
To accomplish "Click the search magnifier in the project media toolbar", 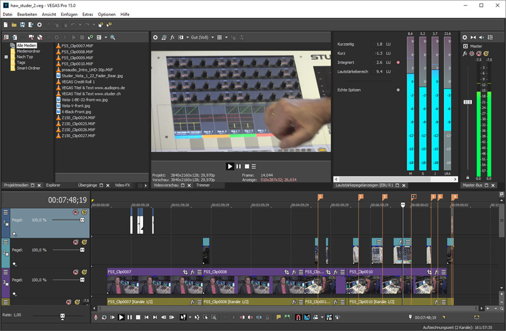I will coord(113,37).
